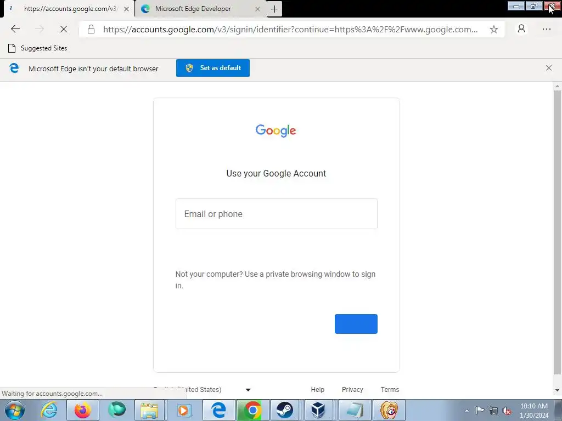Open VirtualBox from the taskbar
This screenshot has height=421, width=562.
(318, 410)
